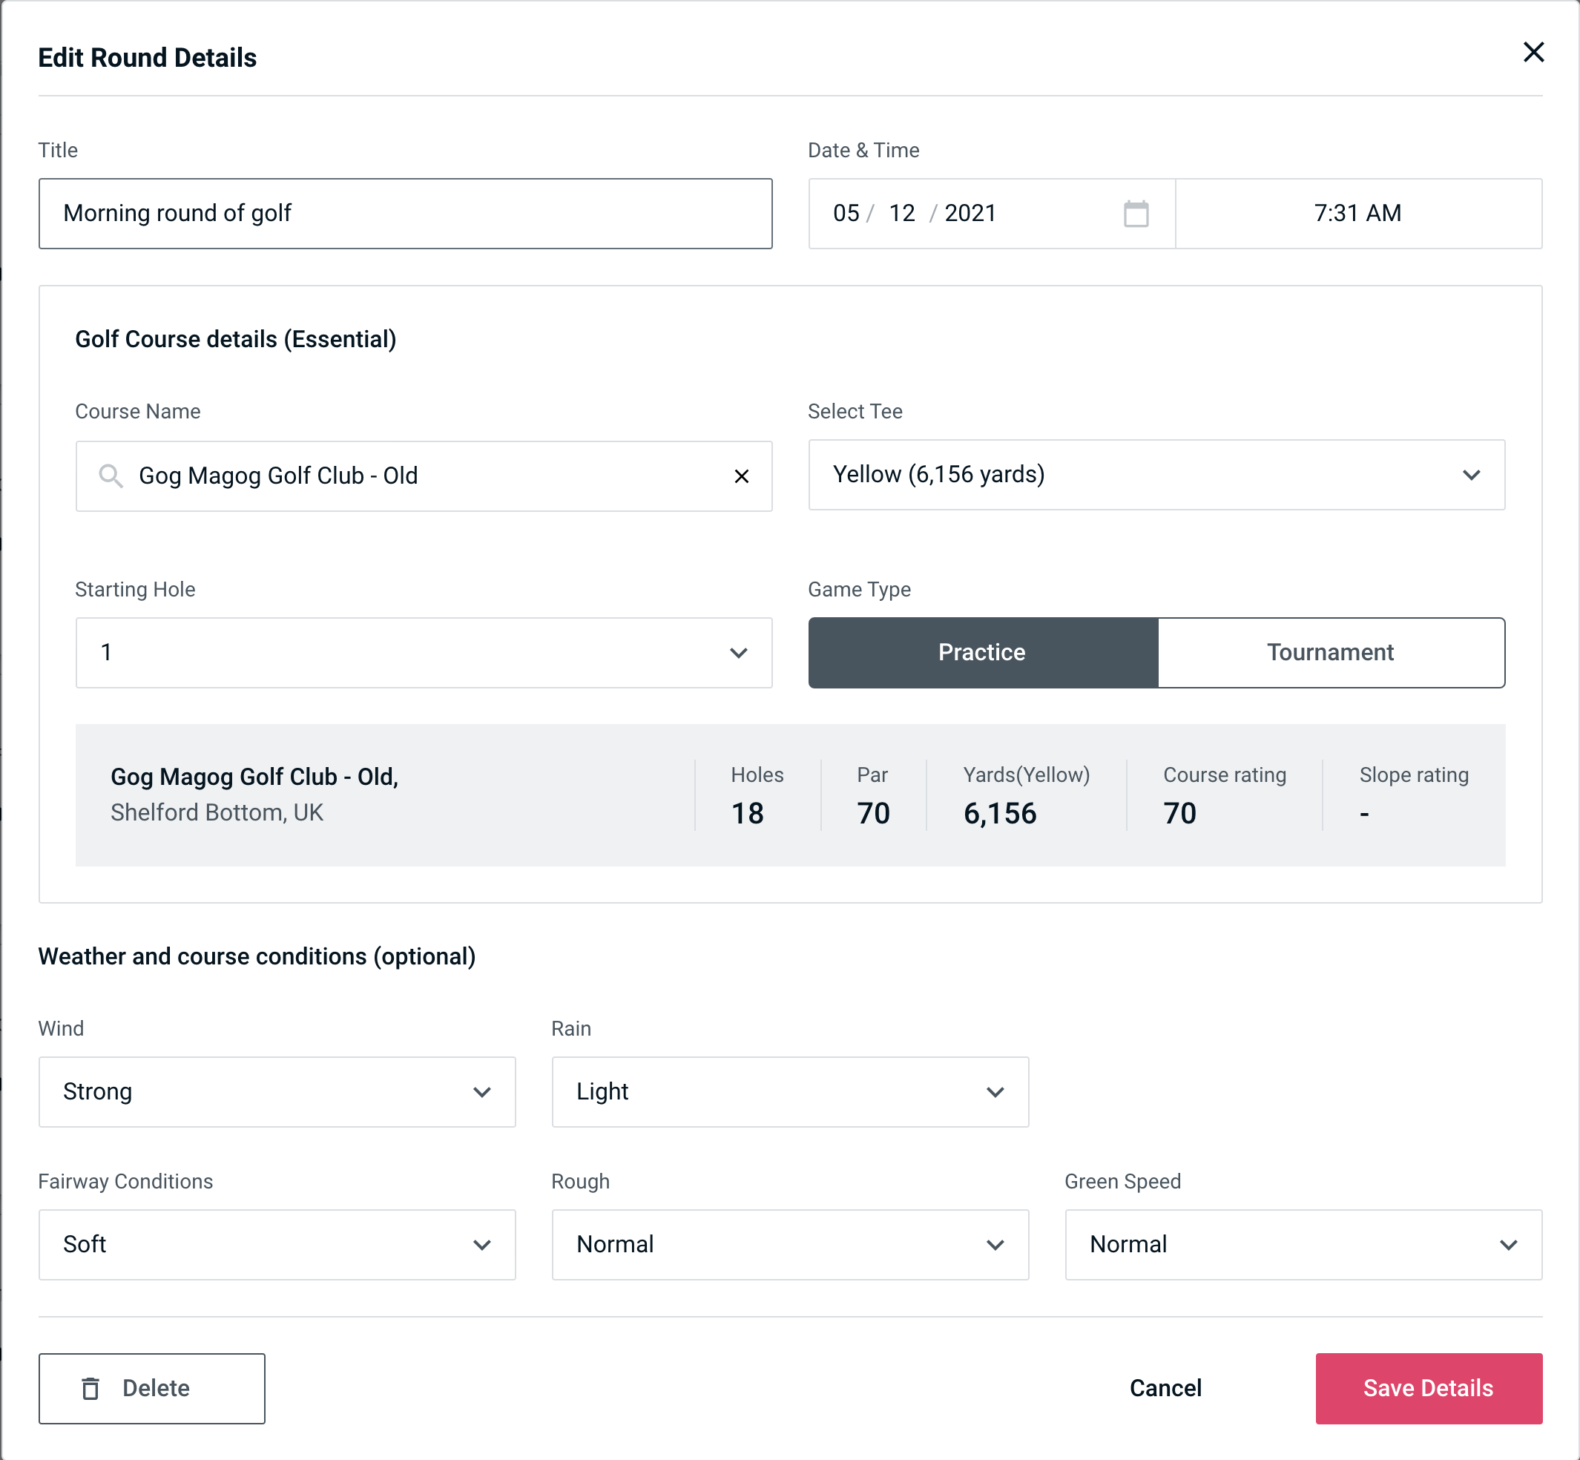
Task: Click the search icon in Course Name field
Action: click(x=110, y=475)
